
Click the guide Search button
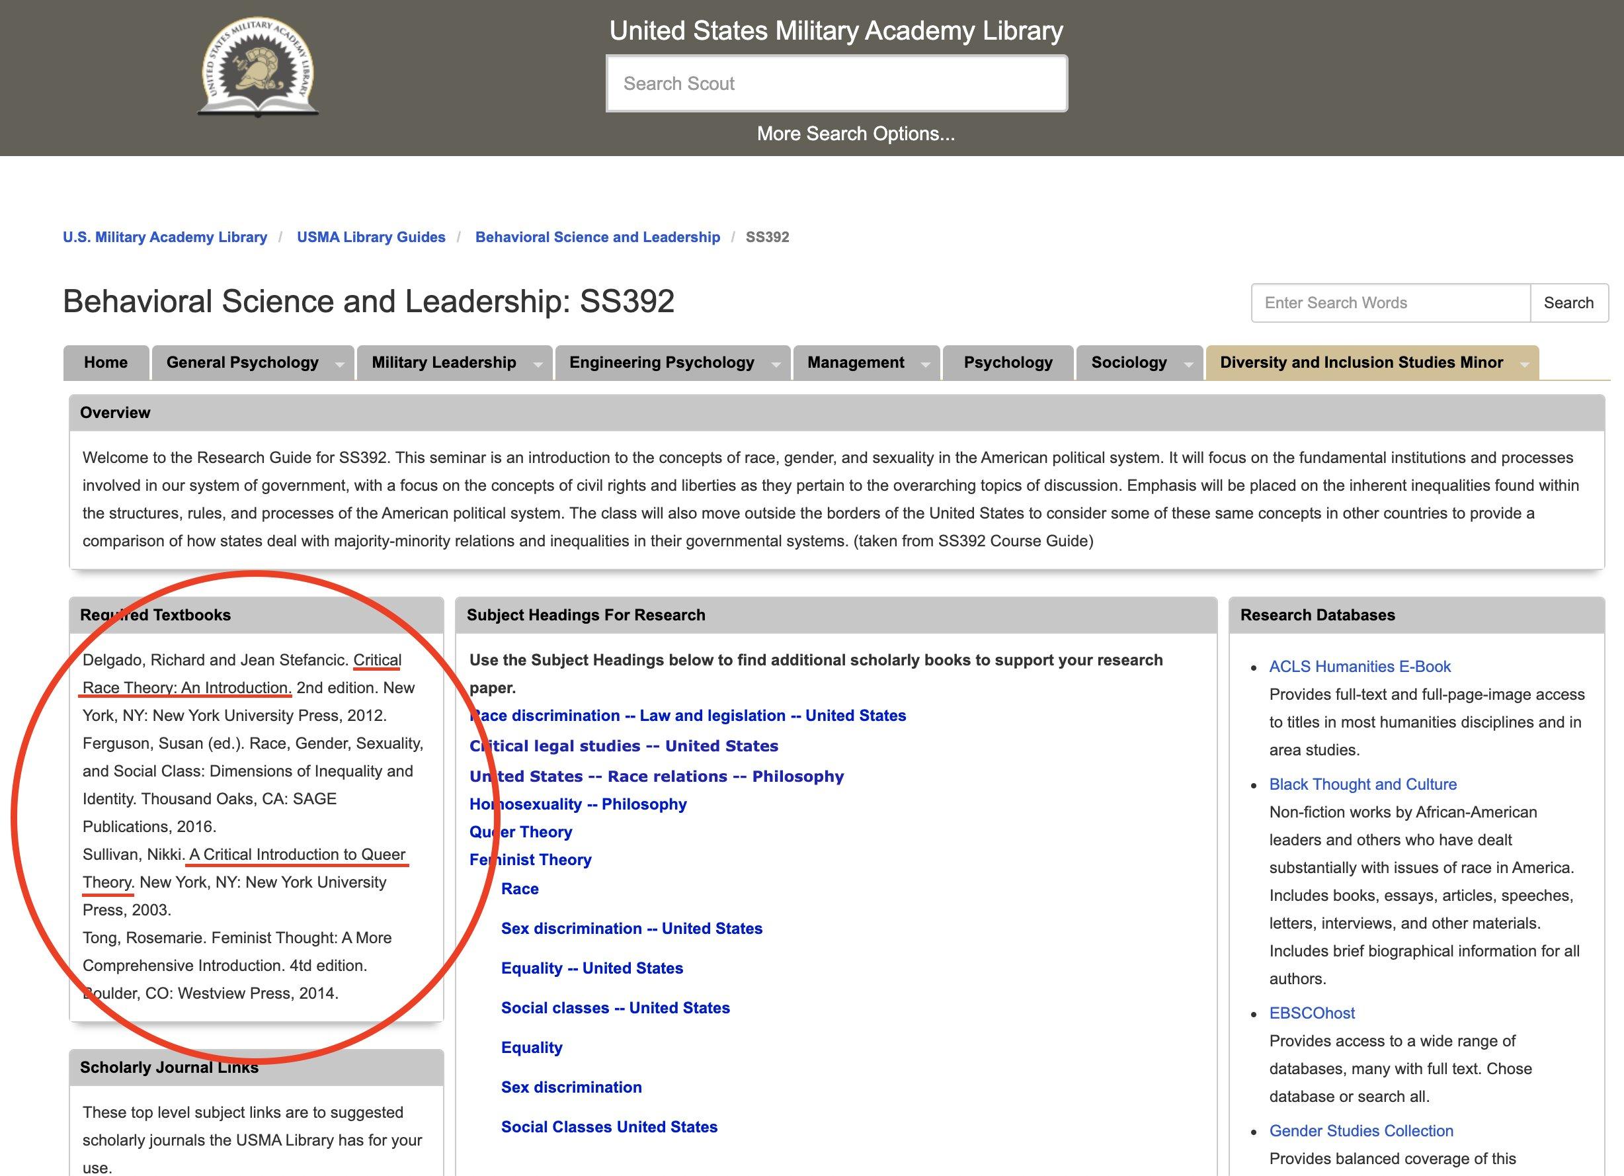1568,303
